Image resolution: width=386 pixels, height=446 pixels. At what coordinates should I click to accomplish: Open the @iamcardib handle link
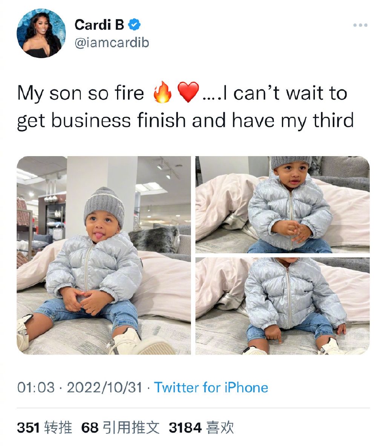[112, 43]
